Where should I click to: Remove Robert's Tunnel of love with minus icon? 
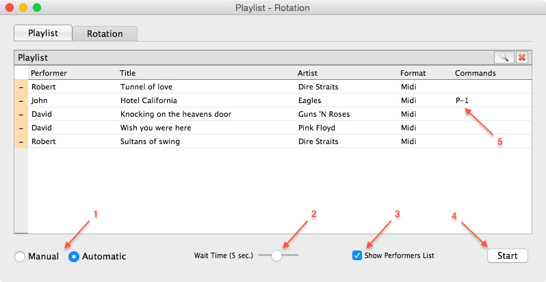coord(21,87)
